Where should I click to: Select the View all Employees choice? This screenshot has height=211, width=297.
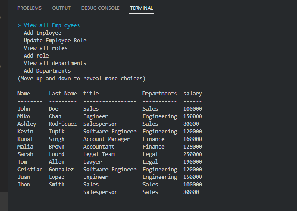coord(52,25)
